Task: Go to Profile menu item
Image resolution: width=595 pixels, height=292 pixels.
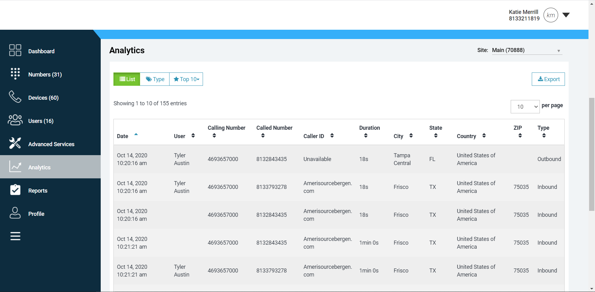Action: [x=36, y=214]
